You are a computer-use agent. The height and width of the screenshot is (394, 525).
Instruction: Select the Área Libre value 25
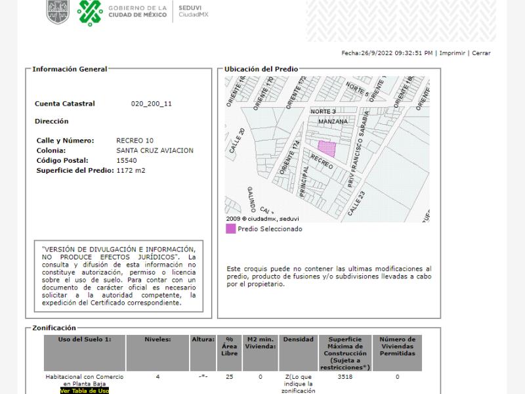coord(229,376)
